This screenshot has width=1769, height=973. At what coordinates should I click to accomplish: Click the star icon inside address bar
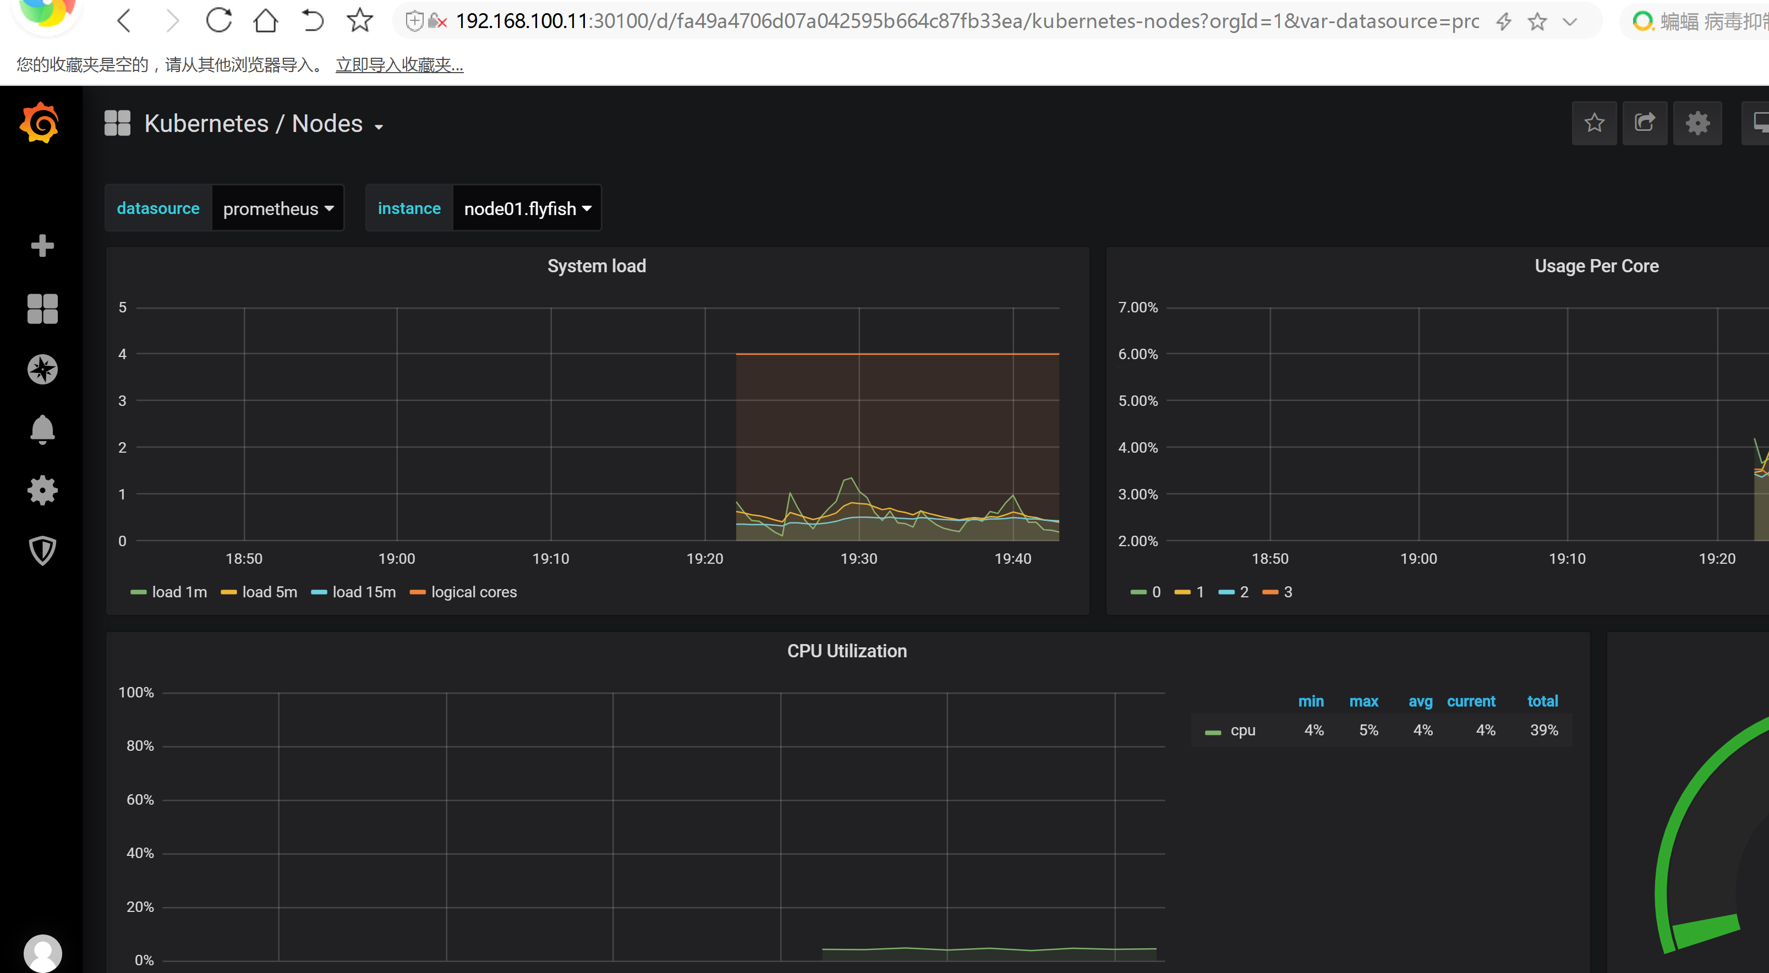1537,21
